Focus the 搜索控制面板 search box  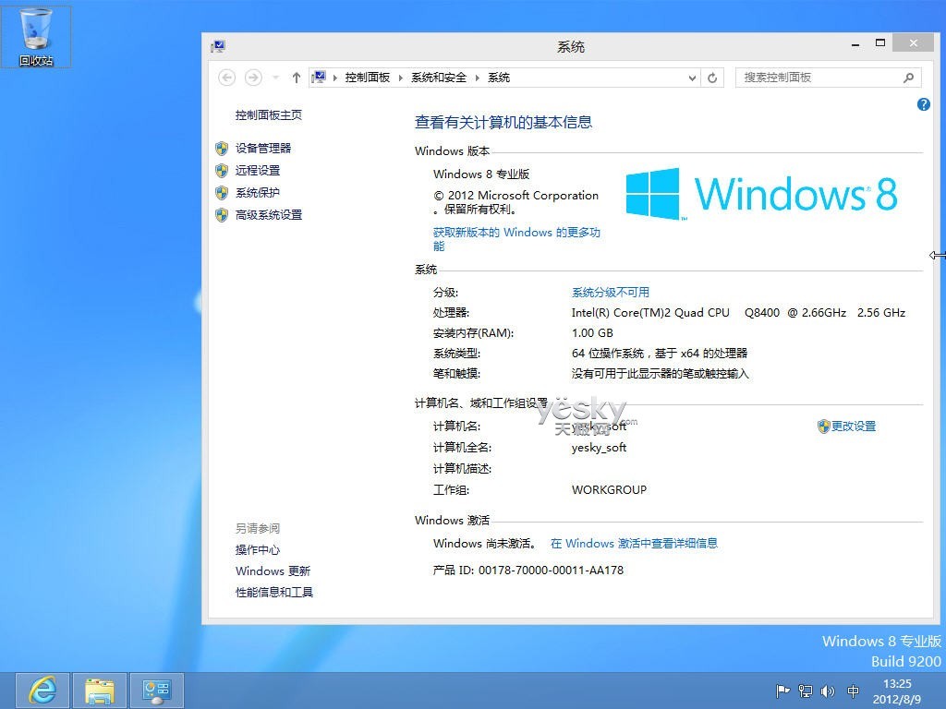(828, 78)
